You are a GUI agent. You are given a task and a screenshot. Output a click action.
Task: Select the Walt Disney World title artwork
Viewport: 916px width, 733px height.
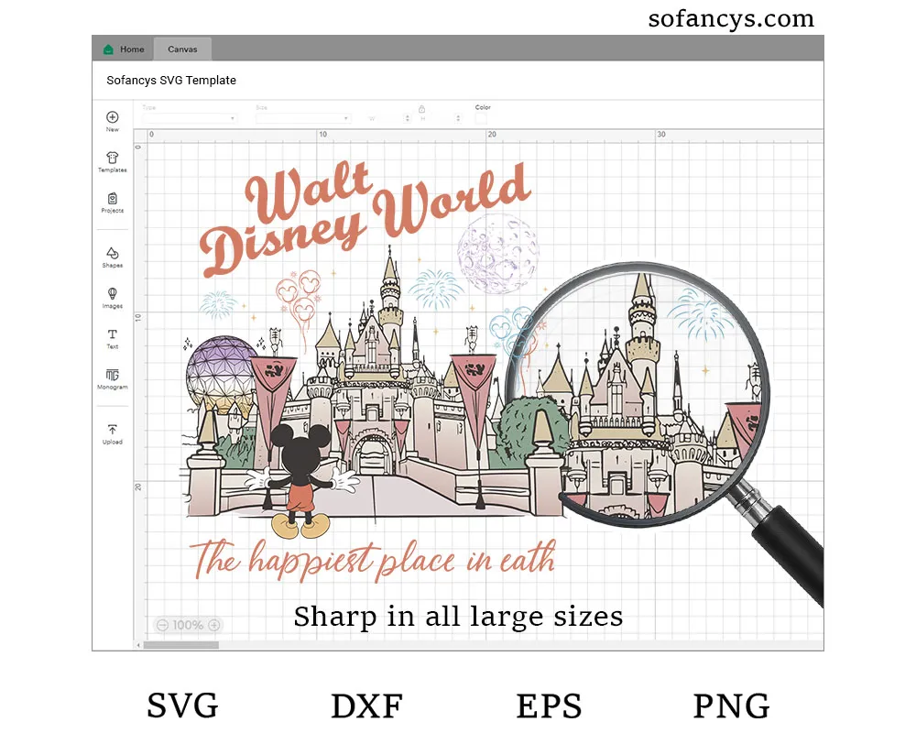tap(365, 217)
